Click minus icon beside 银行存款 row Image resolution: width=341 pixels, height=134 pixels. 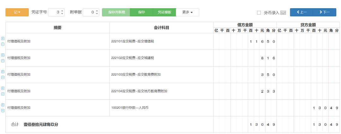pos(3,110)
